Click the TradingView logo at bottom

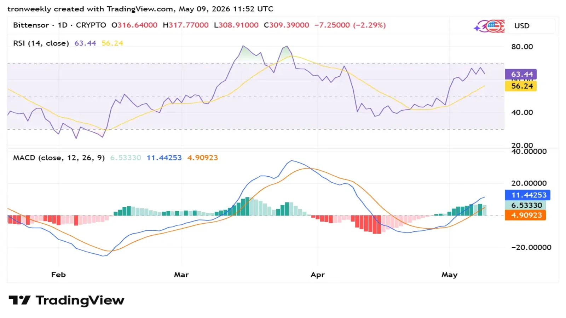point(66,300)
